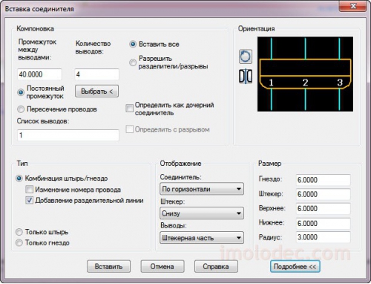371x284 pixels.
Task: Click the 'Справка' help button
Action: click(x=216, y=267)
